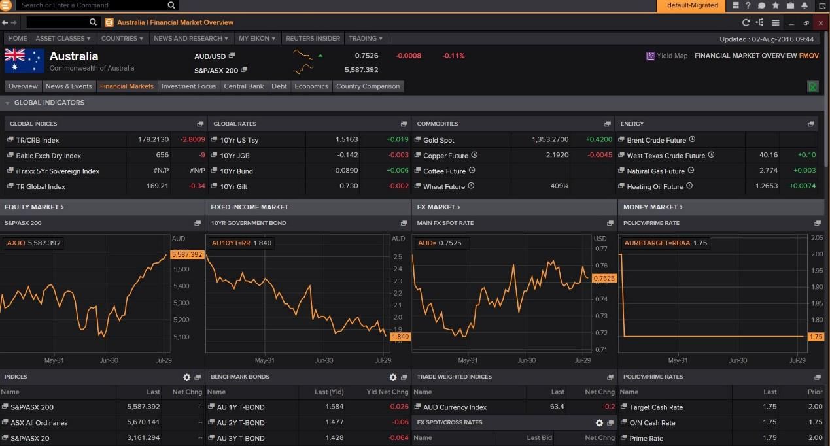Viewport: 830px width, 446px height.
Task: Click the Eikon logo in top-left corner
Action: point(7,5)
